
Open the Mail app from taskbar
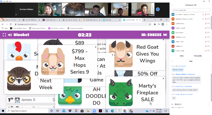[x=64, y=111]
